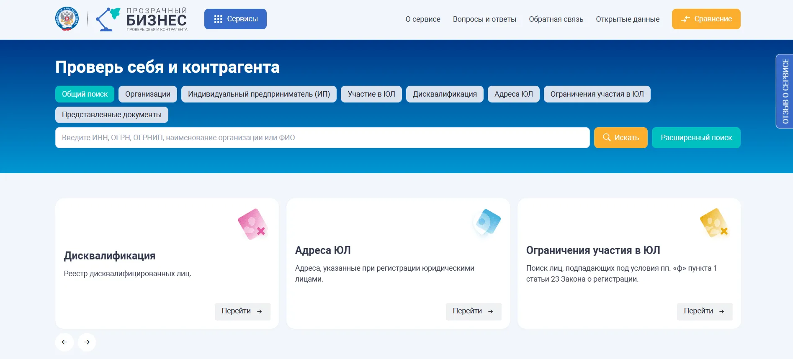Click the Federal Tax Service emblem logo
The width and height of the screenshot is (793, 359).
pos(67,19)
